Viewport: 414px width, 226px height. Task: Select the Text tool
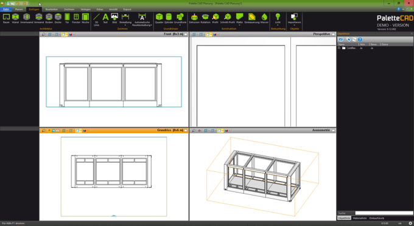[105, 18]
